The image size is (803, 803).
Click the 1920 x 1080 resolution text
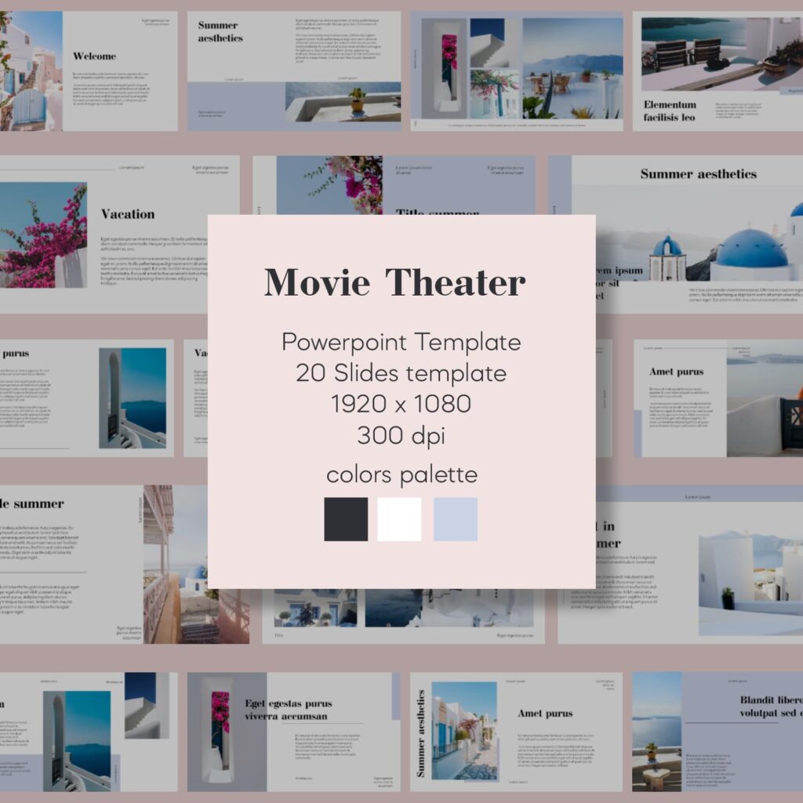click(401, 404)
